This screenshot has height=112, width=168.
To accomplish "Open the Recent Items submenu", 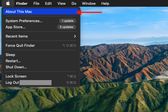I will click(41, 36).
